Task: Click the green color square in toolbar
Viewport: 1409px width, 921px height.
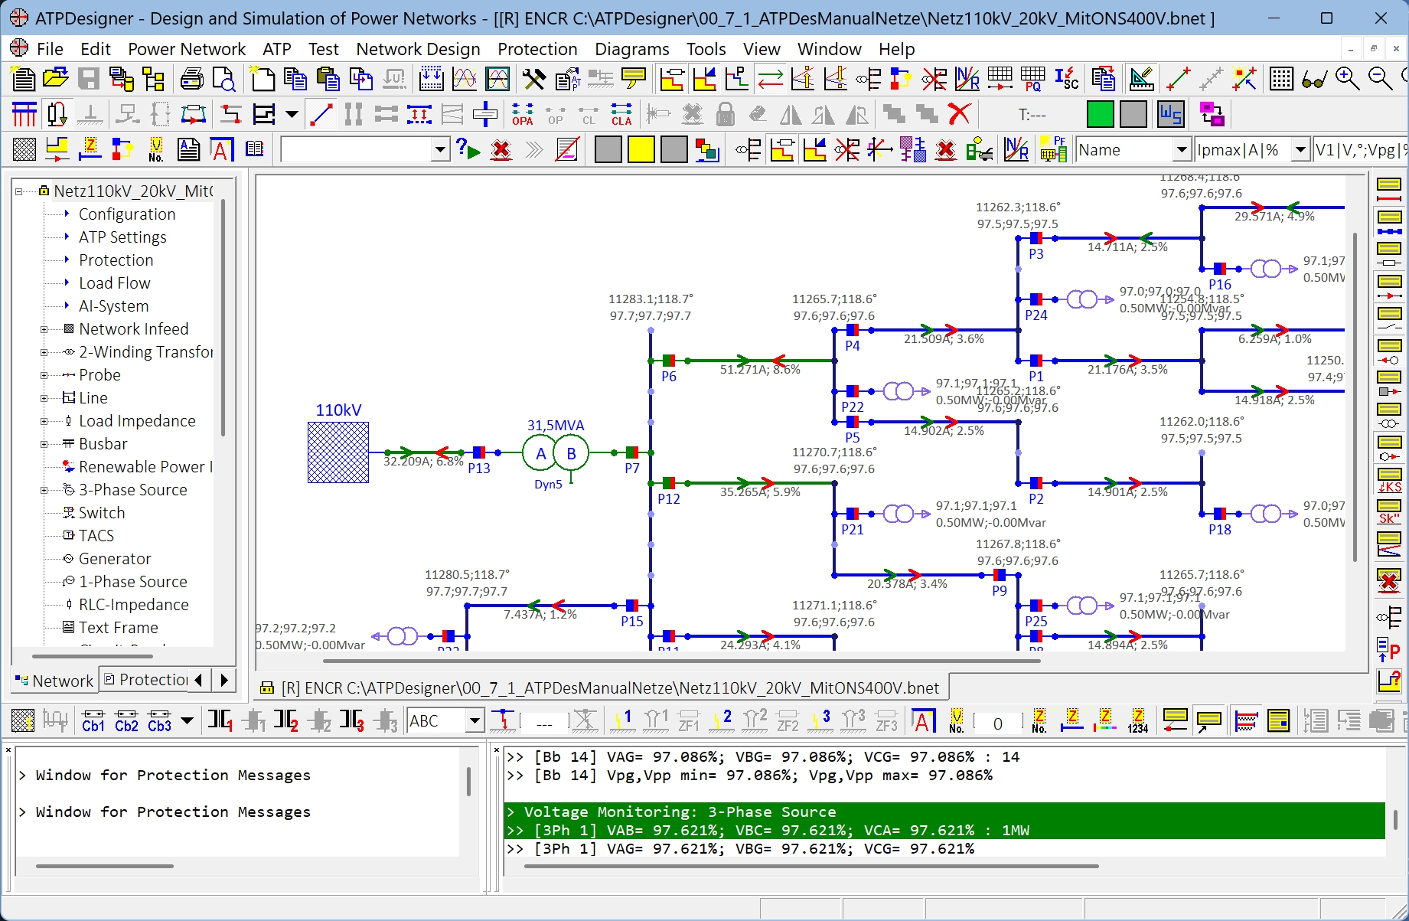Action: (1100, 115)
